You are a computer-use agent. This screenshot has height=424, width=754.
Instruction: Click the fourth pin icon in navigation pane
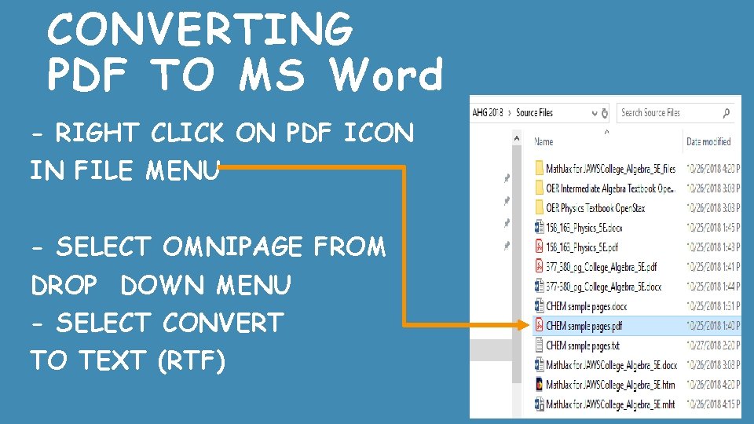tap(507, 246)
